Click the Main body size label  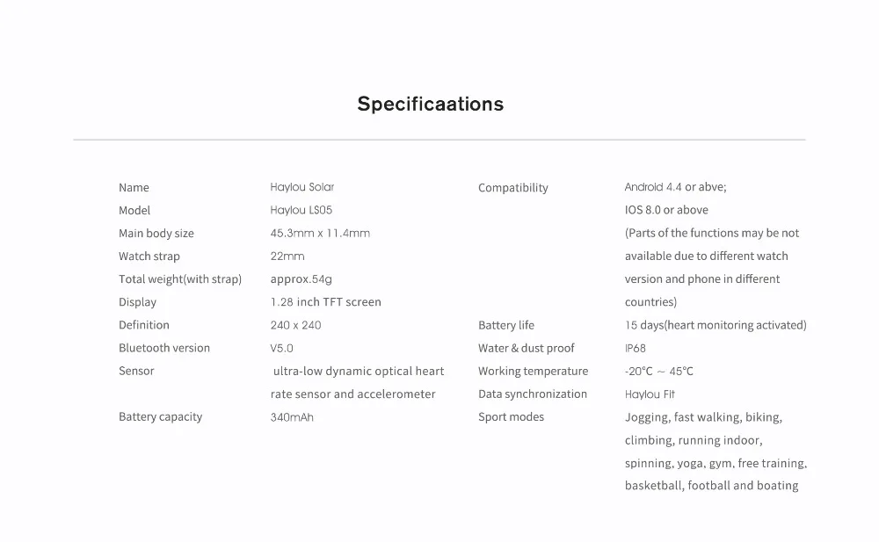click(156, 233)
